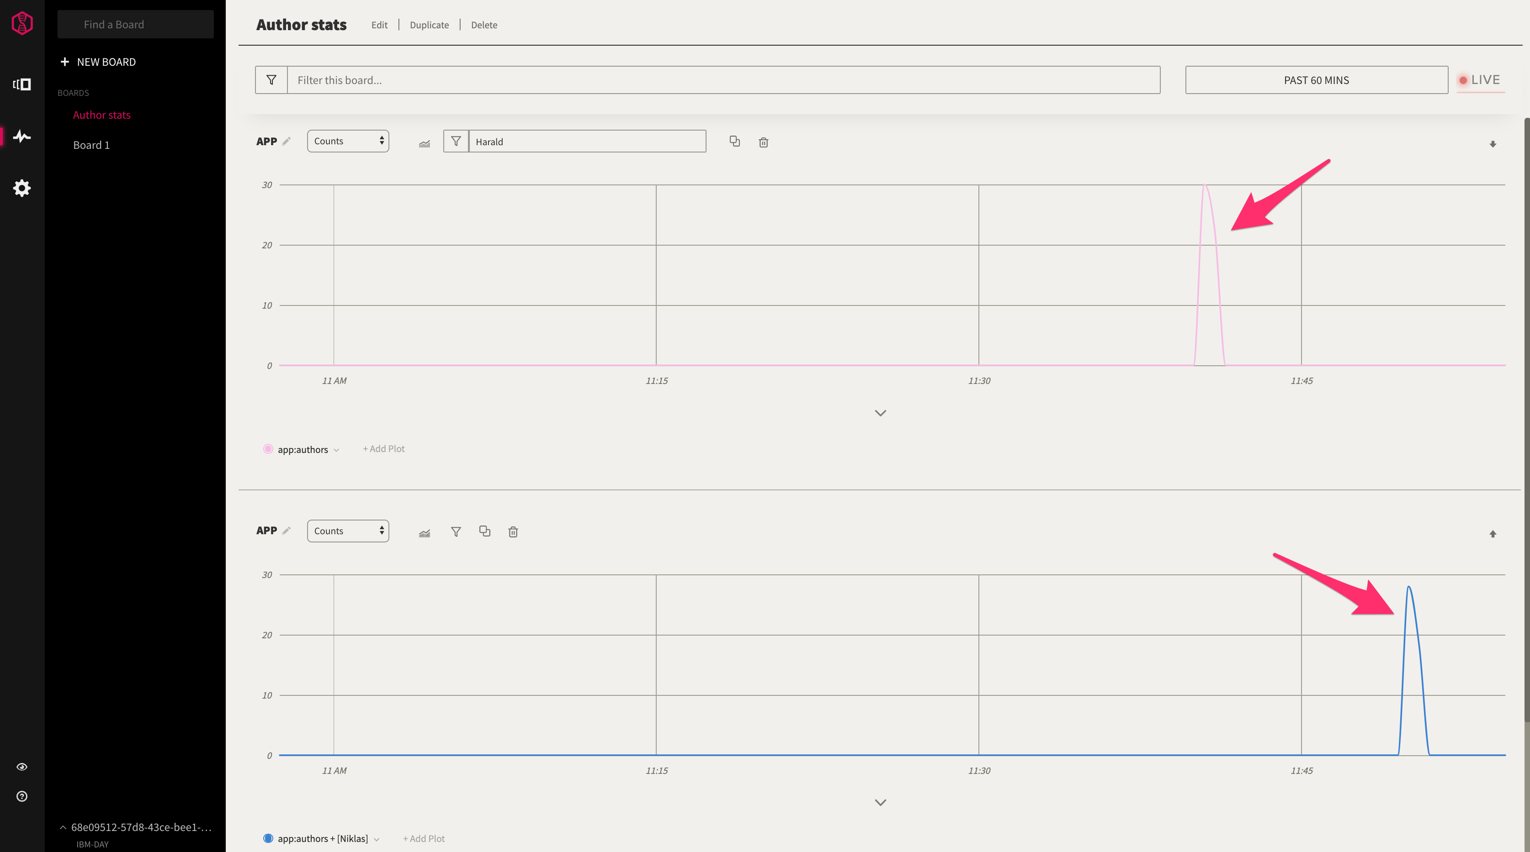Toggle the LIVE mode indicator
Image resolution: width=1530 pixels, height=852 pixels.
tap(1480, 80)
